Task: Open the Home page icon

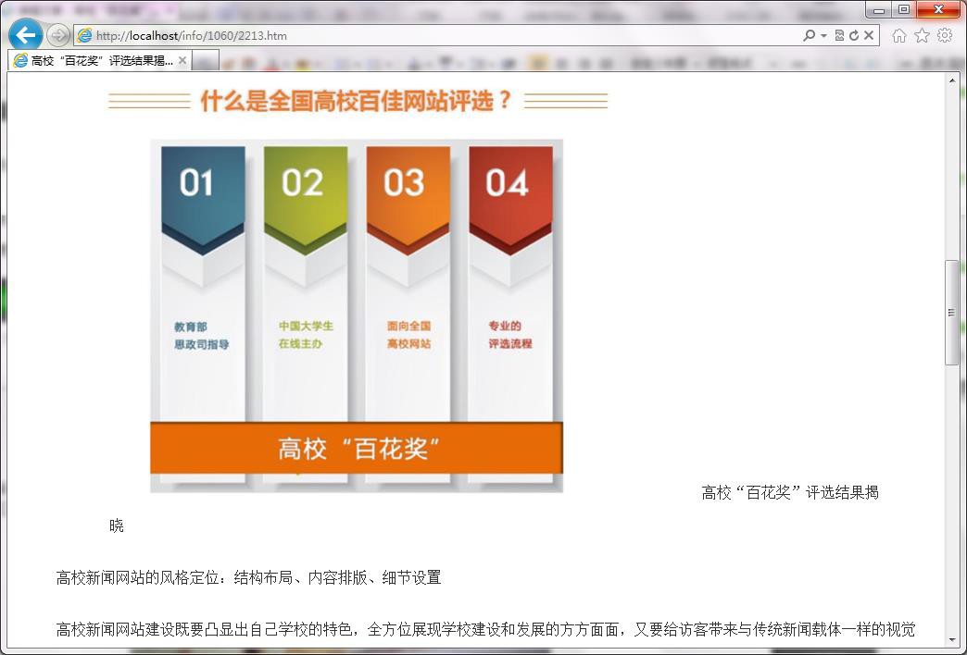Action: 898,35
